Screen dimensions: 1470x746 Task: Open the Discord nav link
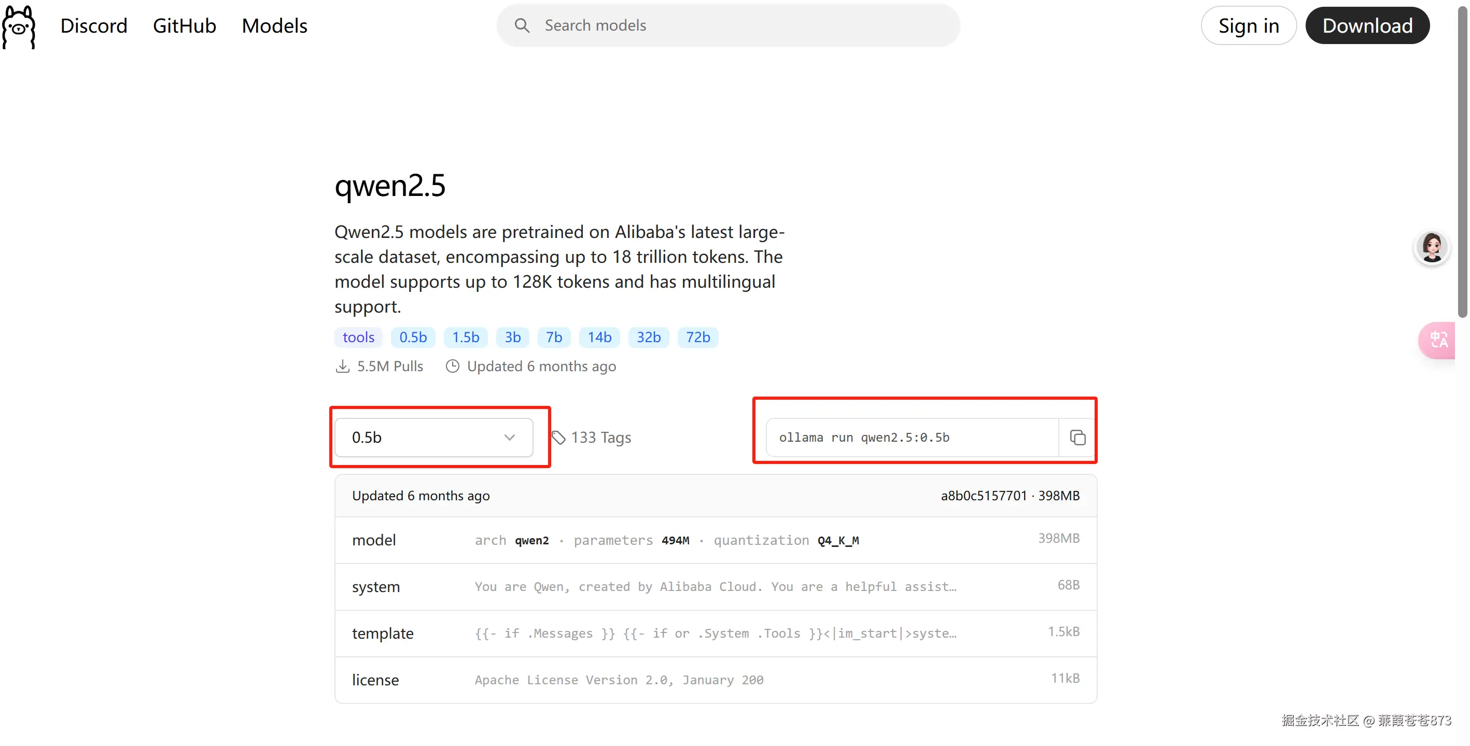93,26
